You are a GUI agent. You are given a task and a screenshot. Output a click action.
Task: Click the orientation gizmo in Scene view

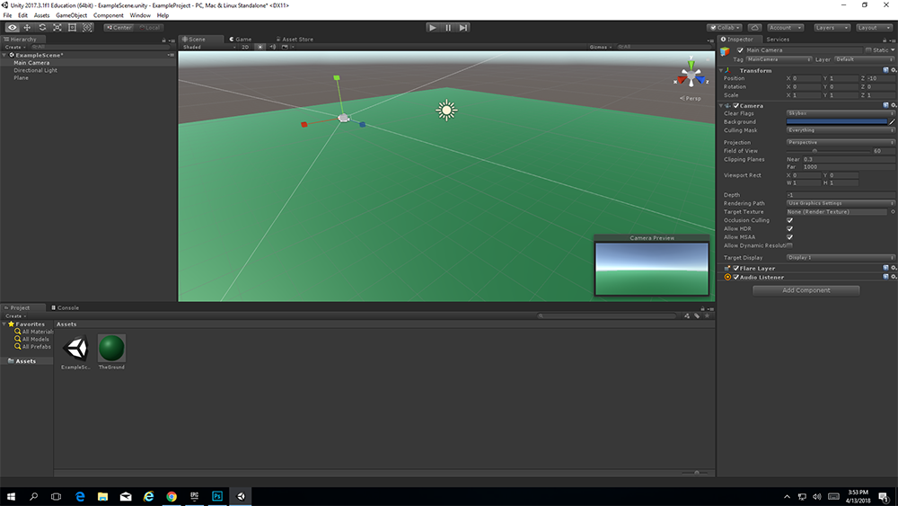pos(691,75)
